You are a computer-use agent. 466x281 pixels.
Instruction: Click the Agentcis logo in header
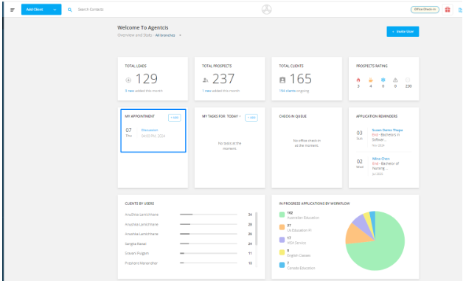pyautogui.click(x=267, y=10)
